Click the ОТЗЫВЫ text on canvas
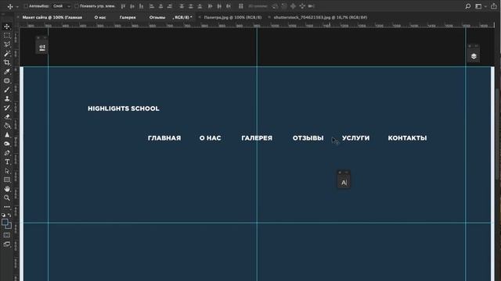The image size is (501, 281). pos(308,138)
